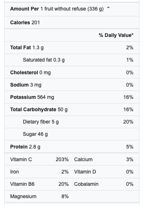Select the Protein 2.8 g row
The image size is (143, 205).
point(72,147)
